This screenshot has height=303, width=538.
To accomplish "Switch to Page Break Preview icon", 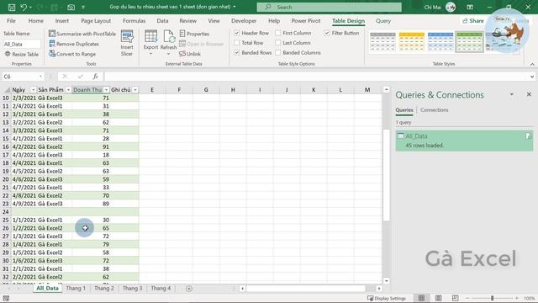I will (455, 298).
